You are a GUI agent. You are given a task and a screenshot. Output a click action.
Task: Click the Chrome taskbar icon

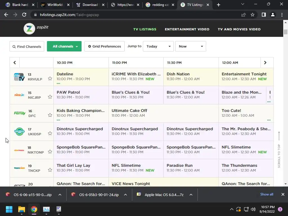point(34,209)
